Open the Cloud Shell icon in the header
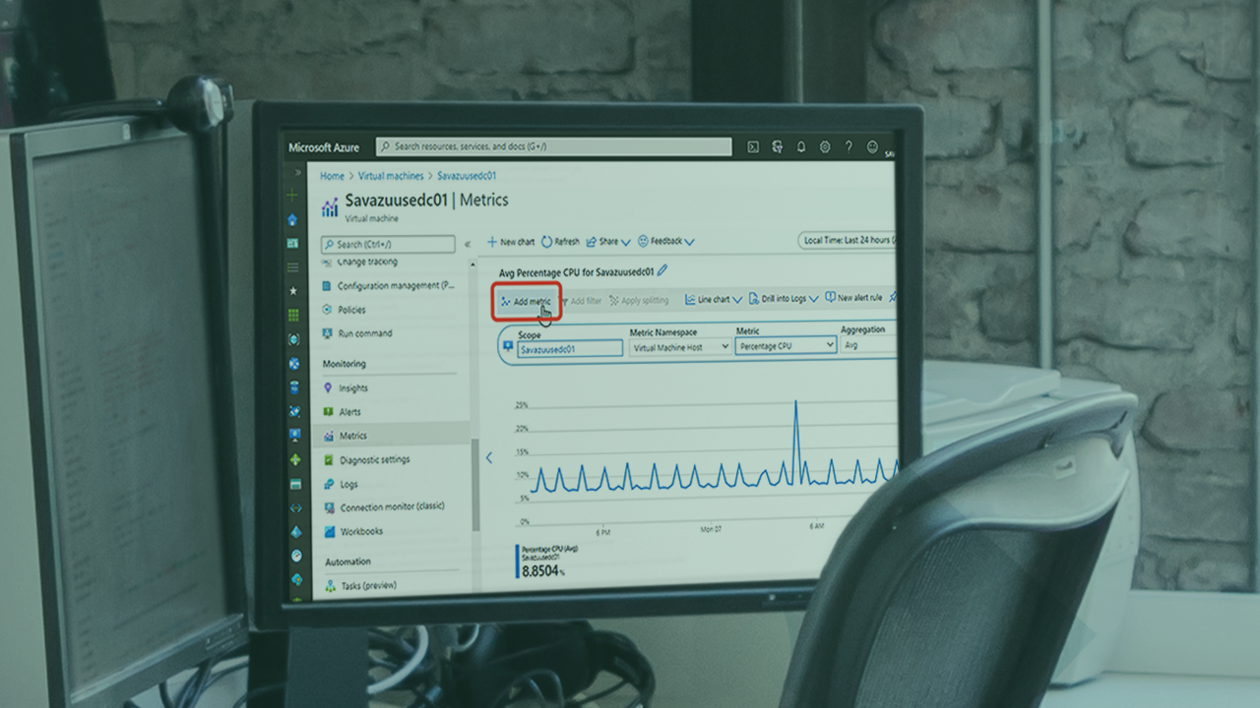Image resolution: width=1260 pixels, height=708 pixels. 753,147
